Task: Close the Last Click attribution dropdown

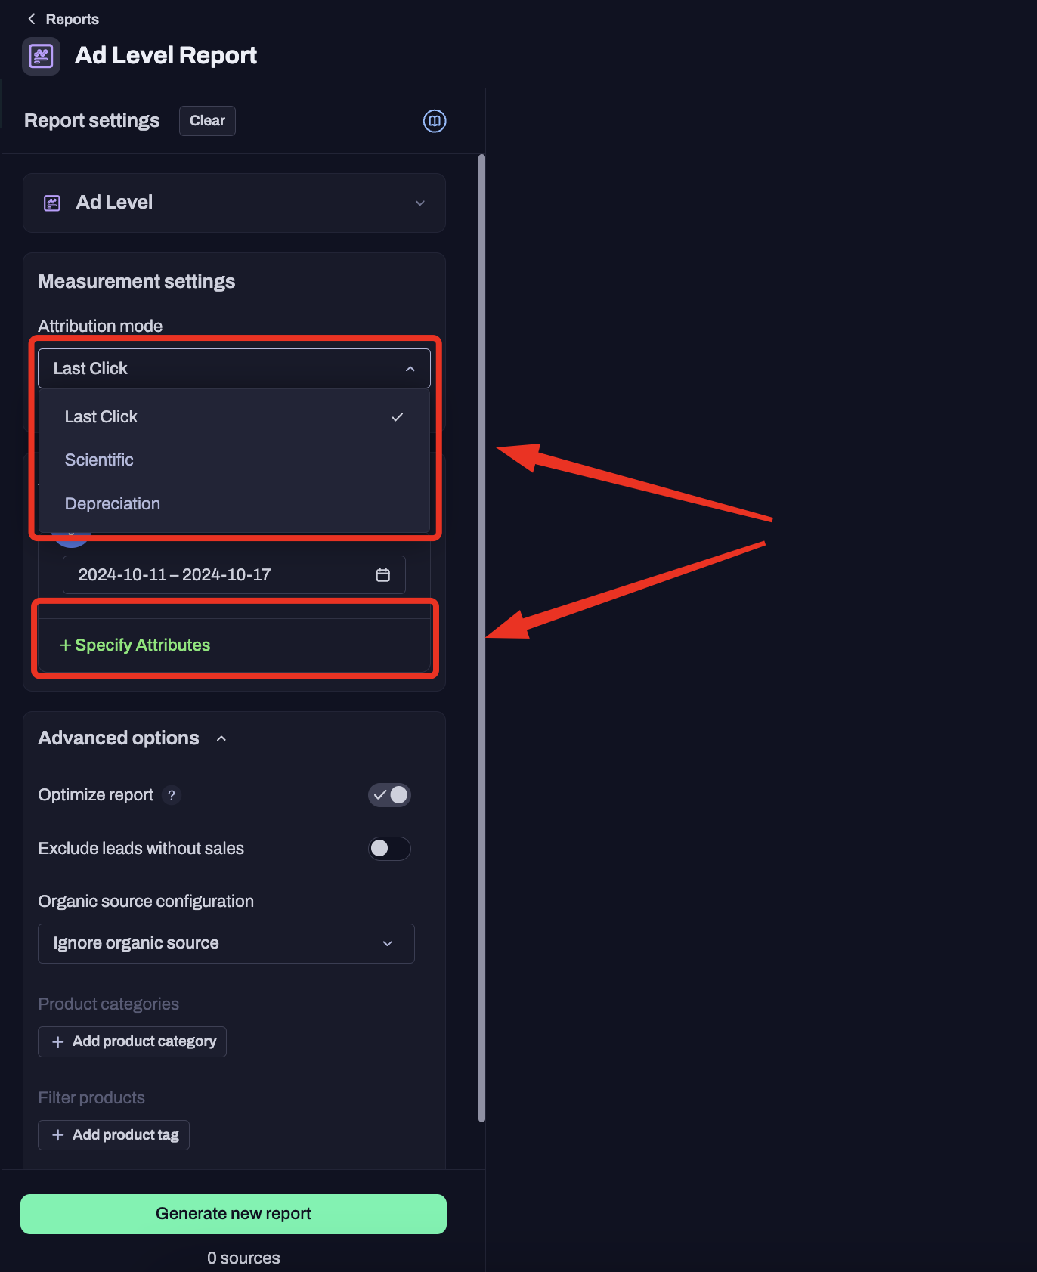Action: coord(410,368)
